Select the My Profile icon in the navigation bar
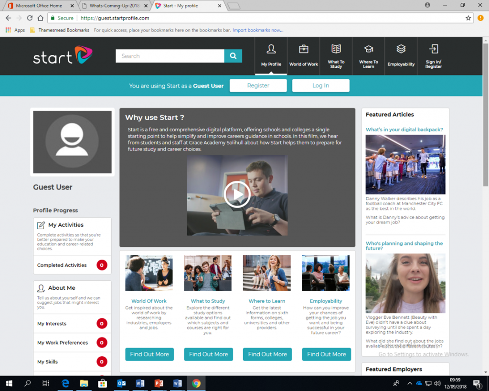Viewport: 489px width, 391px height. tap(271, 53)
